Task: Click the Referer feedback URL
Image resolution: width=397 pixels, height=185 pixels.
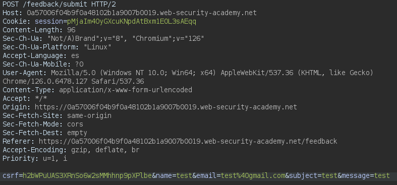Action: click(188, 141)
